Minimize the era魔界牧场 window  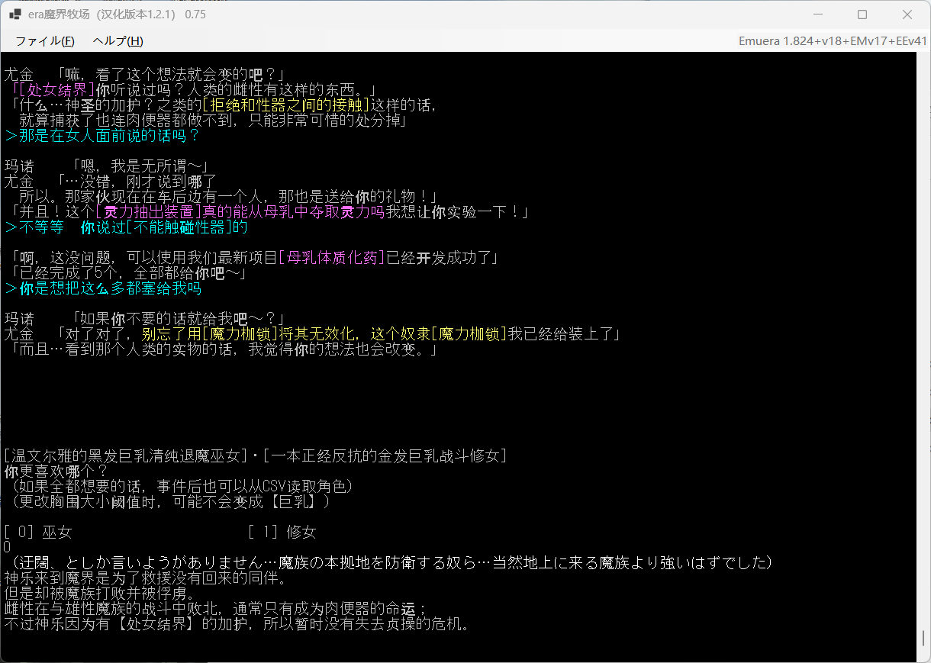click(818, 14)
